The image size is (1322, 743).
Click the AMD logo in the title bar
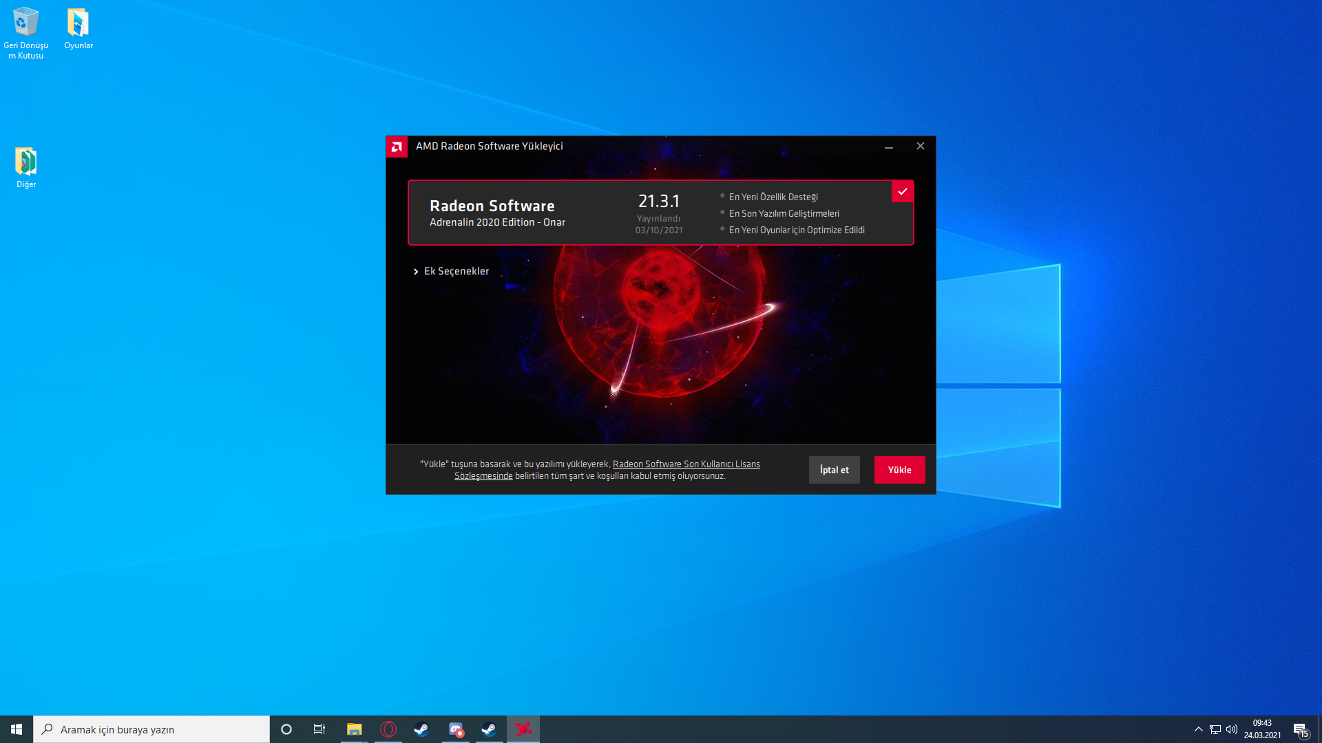click(x=397, y=147)
